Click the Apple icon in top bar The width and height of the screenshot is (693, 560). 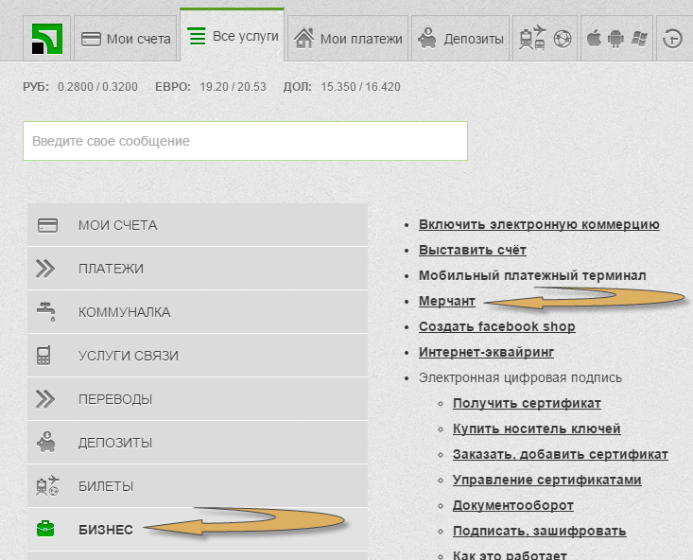coord(595,39)
